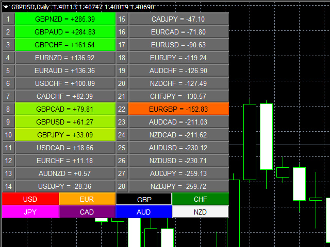Toggle the black GBP currency filter
Screen dimensions: 330x247
pos(144,199)
